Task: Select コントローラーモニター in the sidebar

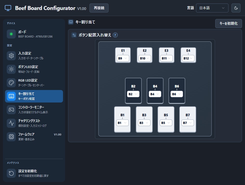Action: pyautogui.click(x=34, y=110)
